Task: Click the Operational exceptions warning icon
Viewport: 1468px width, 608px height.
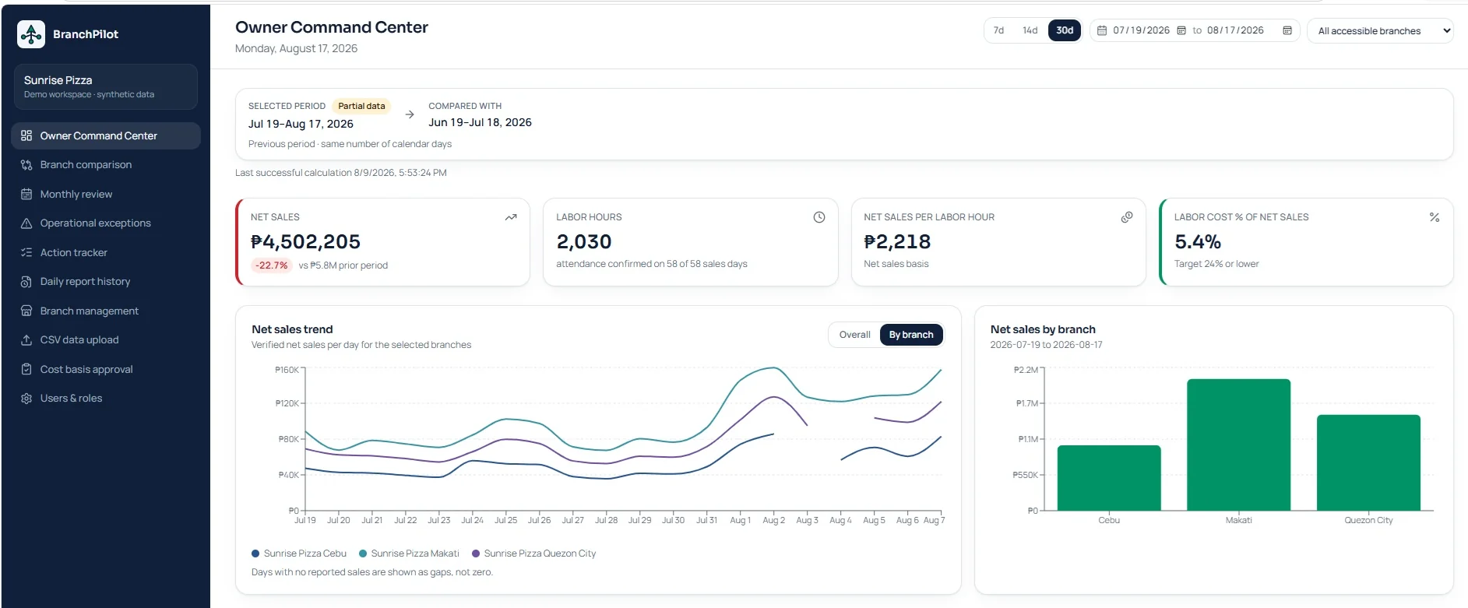Action: point(26,223)
